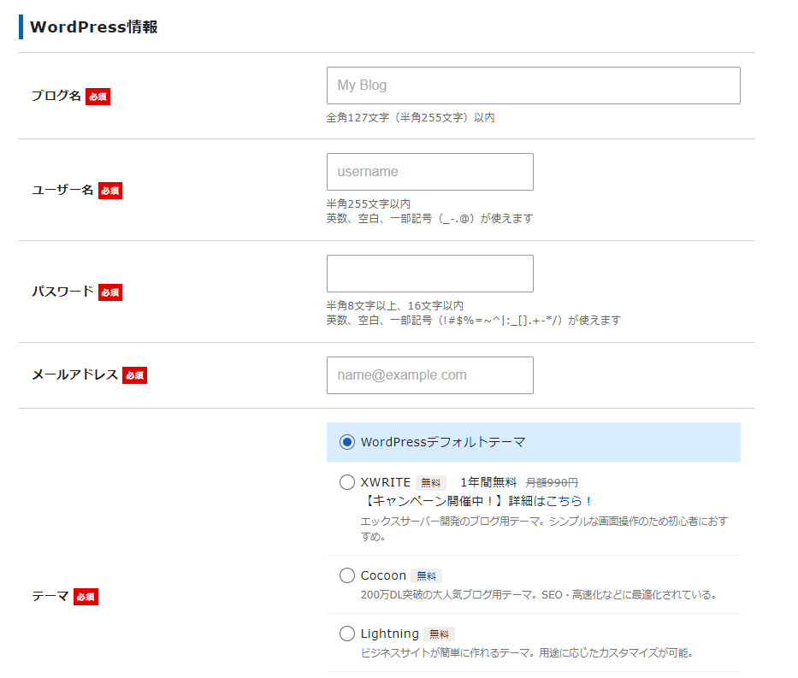Click the 無料 tag next to Lightning
The height and width of the screenshot is (678, 798).
(x=439, y=634)
